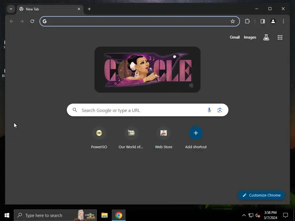This screenshot has height=221, width=295.
Task: Open the Search Labs flask icon
Action: 266,37
